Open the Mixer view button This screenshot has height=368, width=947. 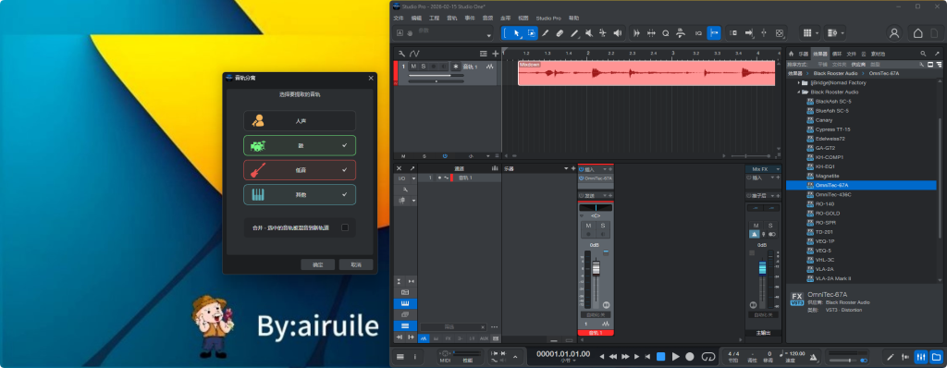(920, 357)
